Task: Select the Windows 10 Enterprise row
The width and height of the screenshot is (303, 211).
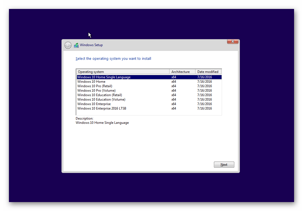Action: (x=149, y=104)
